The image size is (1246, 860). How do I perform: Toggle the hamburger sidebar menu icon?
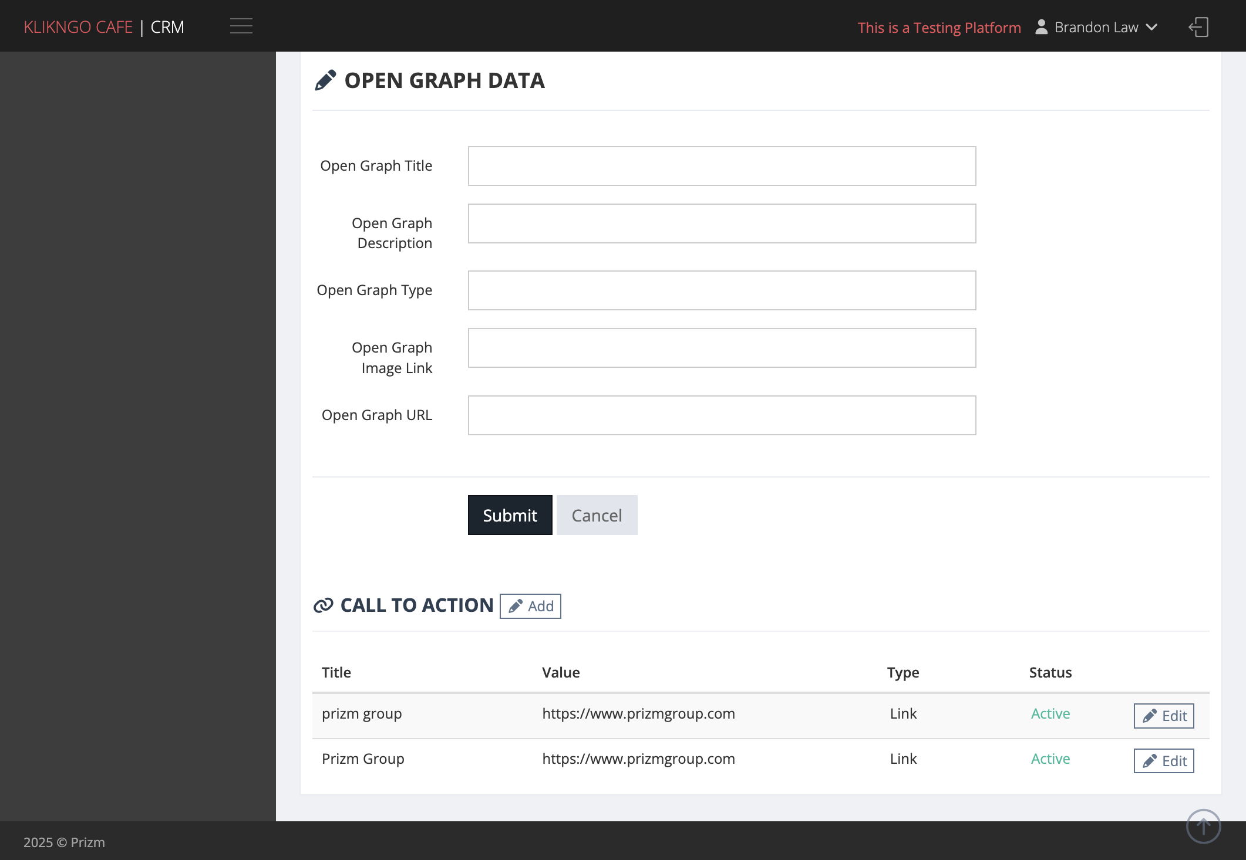point(241,26)
